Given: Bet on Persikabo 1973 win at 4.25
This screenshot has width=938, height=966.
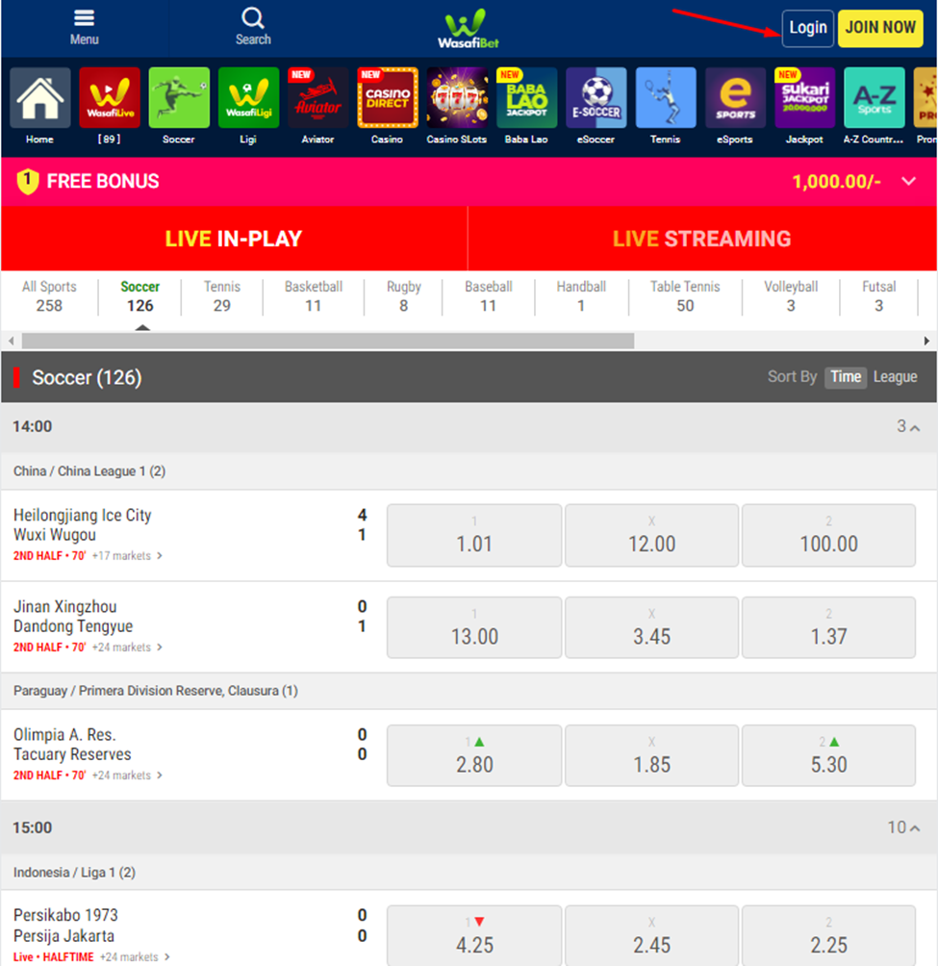Looking at the screenshot, I should (x=474, y=935).
